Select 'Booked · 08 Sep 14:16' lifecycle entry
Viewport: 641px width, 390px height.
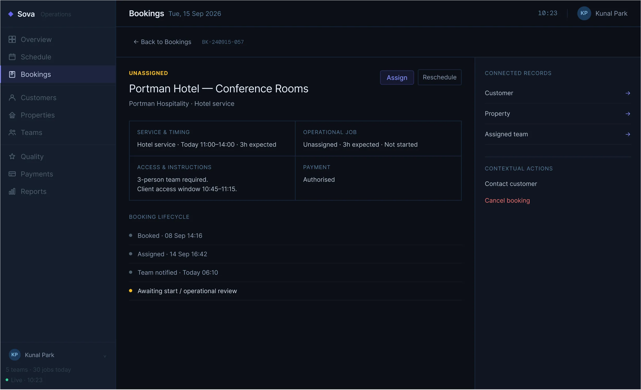coord(295,236)
